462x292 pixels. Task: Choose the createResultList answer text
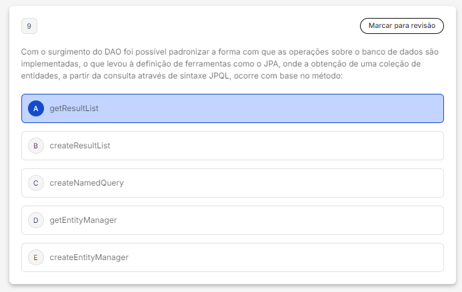79,146
